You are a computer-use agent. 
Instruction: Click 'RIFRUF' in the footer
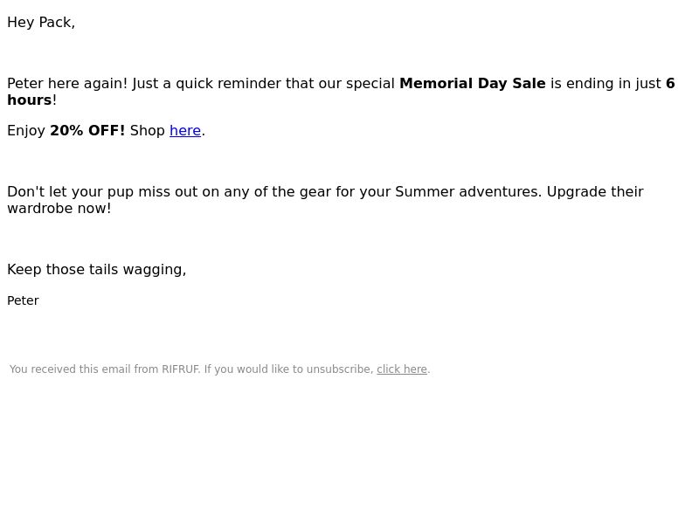point(181,369)
